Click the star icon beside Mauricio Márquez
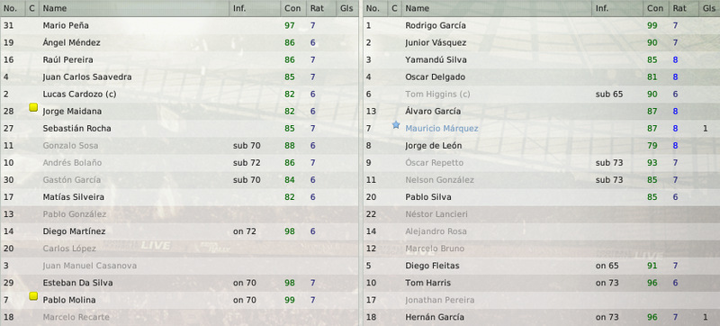Image resolution: width=720 pixels, height=326 pixels. 396,125
